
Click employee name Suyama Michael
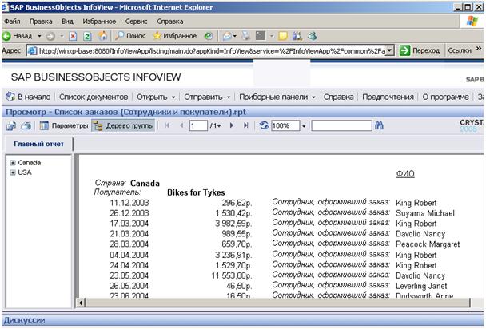pos(425,213)
